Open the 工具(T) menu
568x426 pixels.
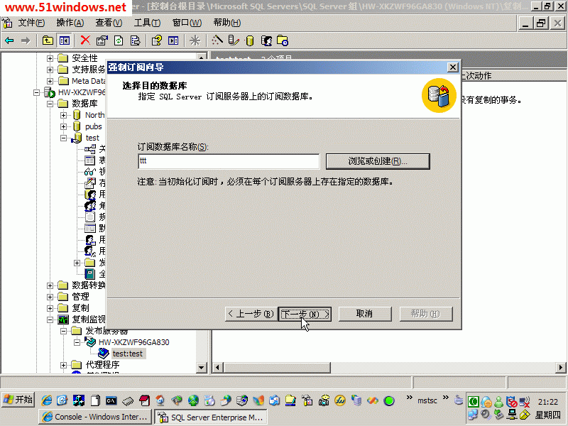147,23
